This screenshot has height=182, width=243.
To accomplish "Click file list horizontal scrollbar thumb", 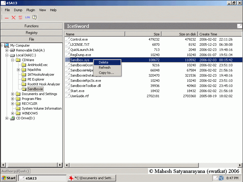I will [134, 165].
